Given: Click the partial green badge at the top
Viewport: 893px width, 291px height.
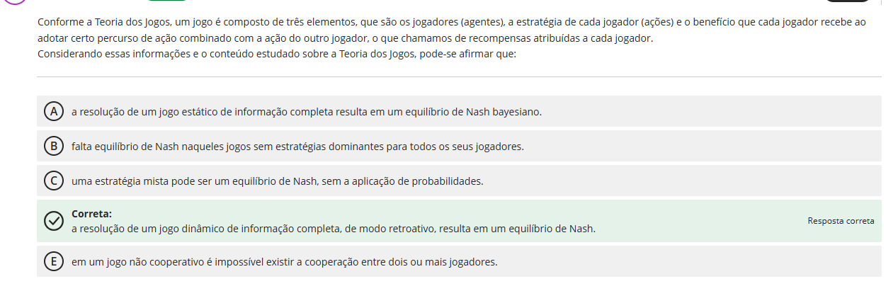Looking at the screenshot, I should pyautogui.click(x=166, y=1).
